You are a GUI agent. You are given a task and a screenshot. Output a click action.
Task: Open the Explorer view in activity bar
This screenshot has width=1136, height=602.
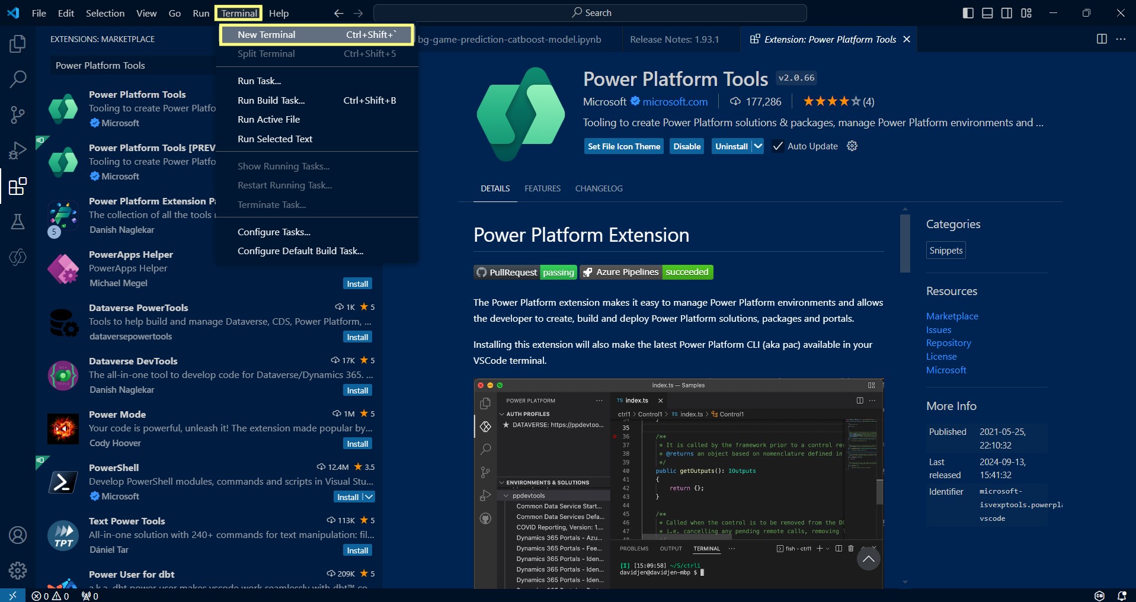(18, 43)
